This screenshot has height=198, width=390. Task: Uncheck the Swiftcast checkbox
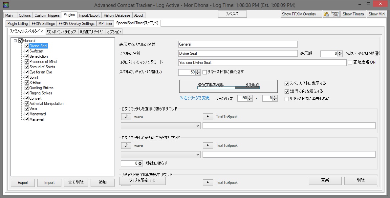coord(27,51)
